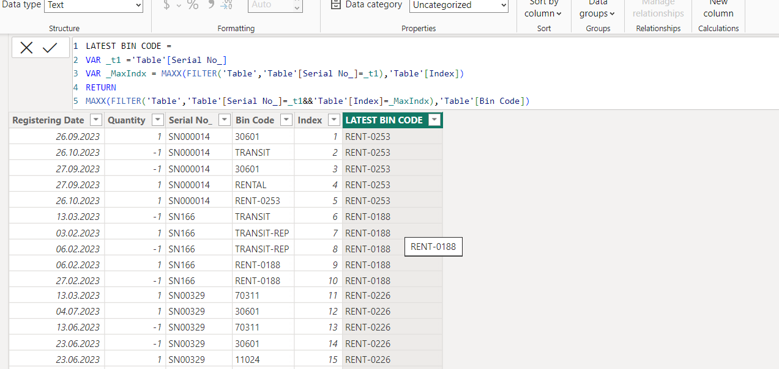Click the New column button

718,9
